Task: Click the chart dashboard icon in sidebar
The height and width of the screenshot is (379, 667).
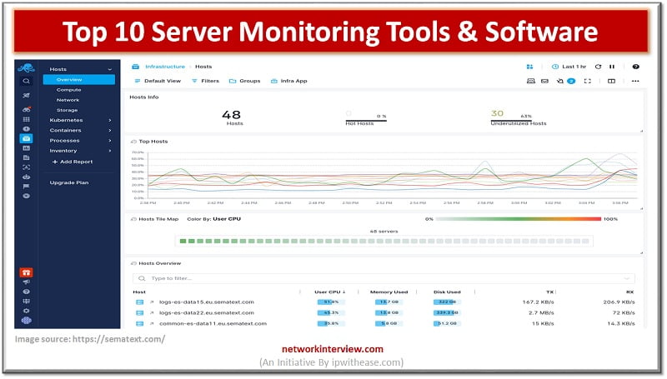Action: coord(27,148)
